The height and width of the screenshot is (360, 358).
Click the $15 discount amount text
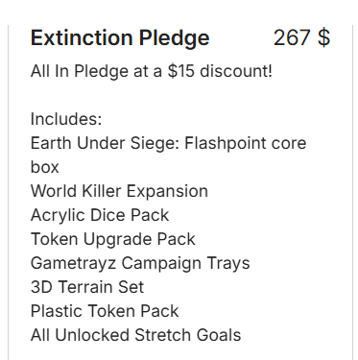[x=181, y=71]
